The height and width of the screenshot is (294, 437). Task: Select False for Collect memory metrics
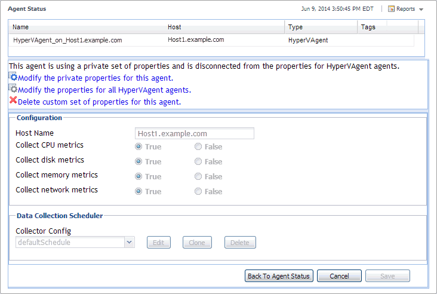tap(198, 176)
